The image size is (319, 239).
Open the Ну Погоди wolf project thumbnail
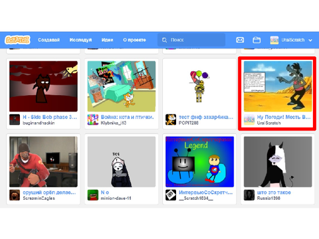pyautogui.click(x=278, y=86)
